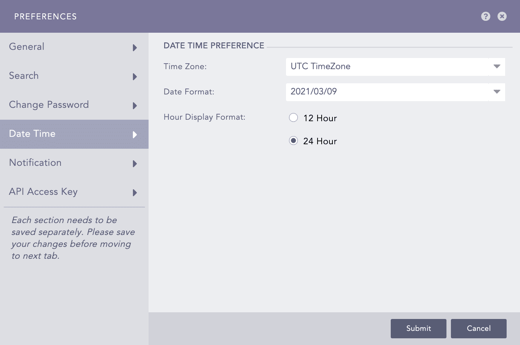
Task: Expand the Date Format dropdown arrow
Action: coord(497,92)
